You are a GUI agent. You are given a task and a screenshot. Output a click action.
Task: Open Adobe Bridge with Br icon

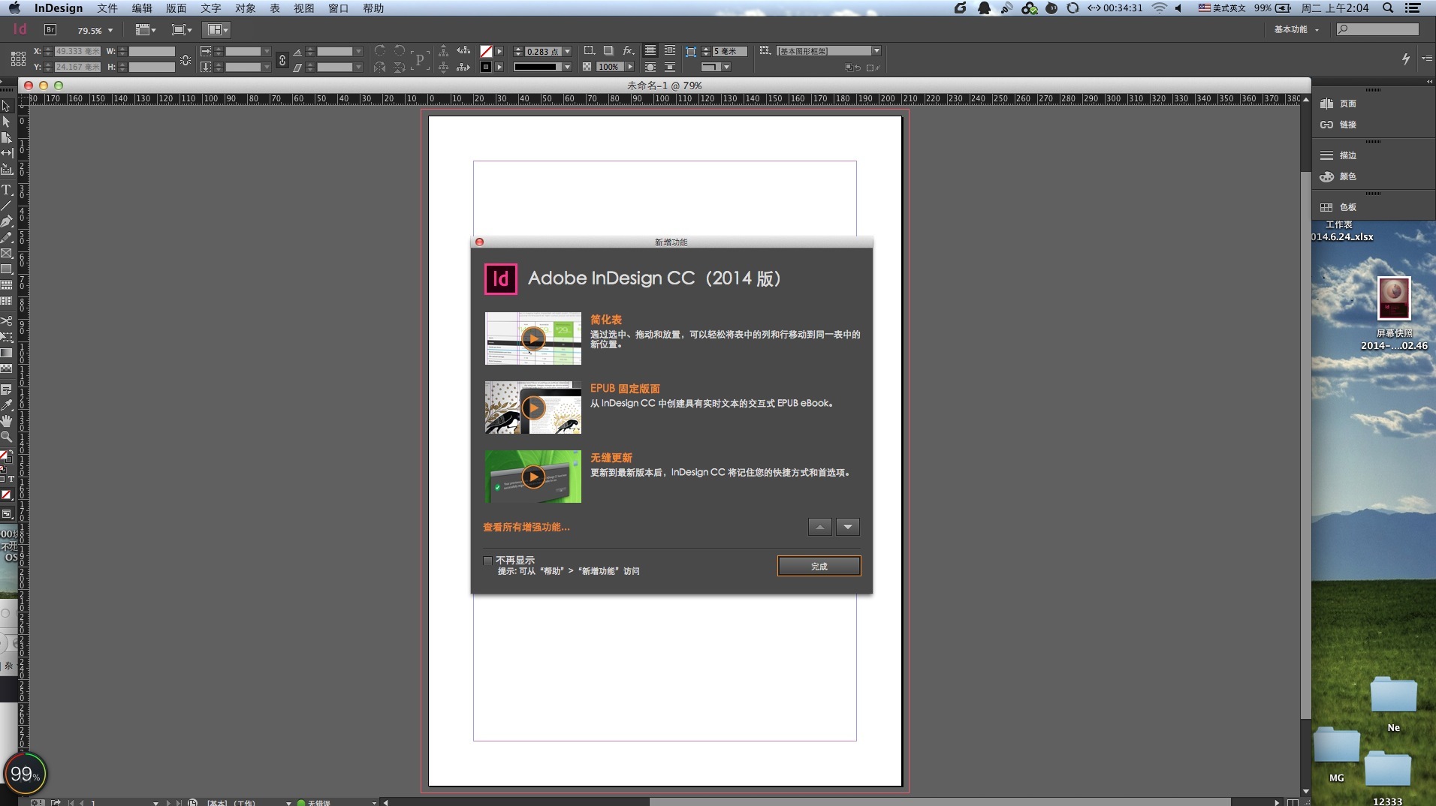pos(50,30)
